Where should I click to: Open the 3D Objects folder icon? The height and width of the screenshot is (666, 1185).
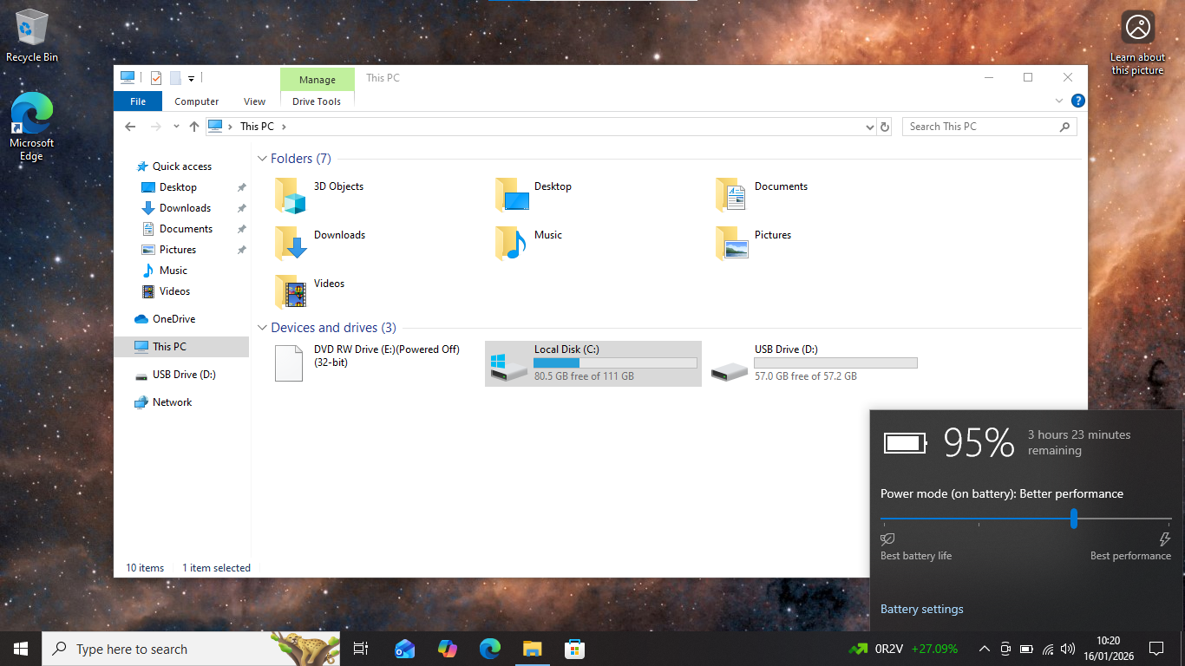(x=291, y=195)
